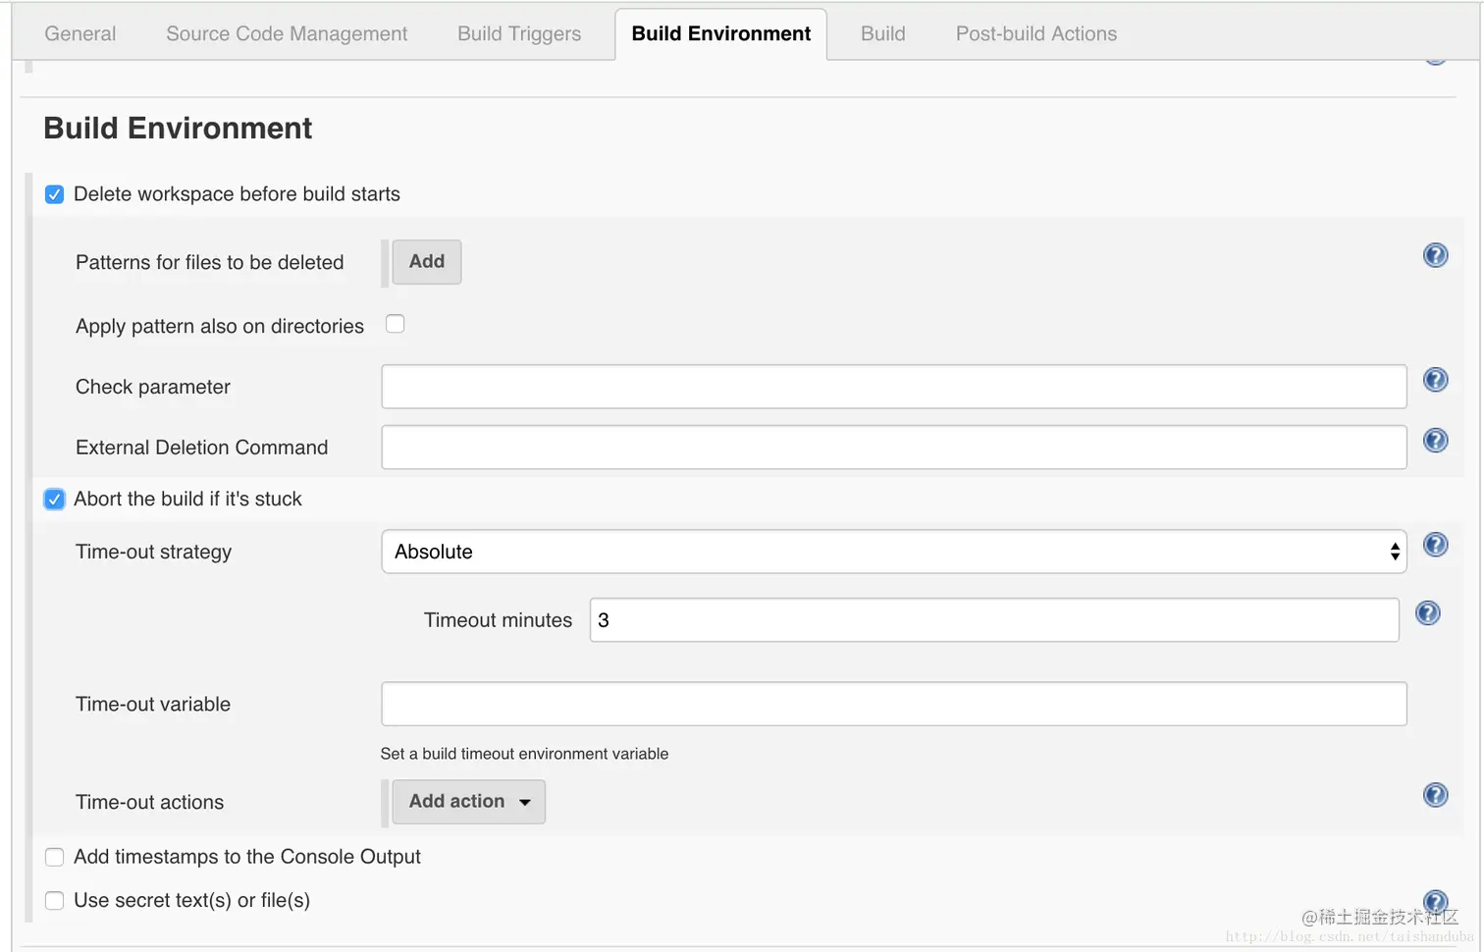Viewport: 1484px width, 952px height.
Task: Focus the Check parameter input field
Action: click(x=893, y=387)
